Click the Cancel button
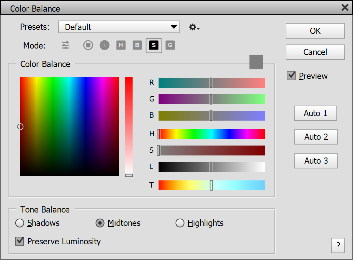Viewport: 353px width, 260px height. click(x=315, y=52)
